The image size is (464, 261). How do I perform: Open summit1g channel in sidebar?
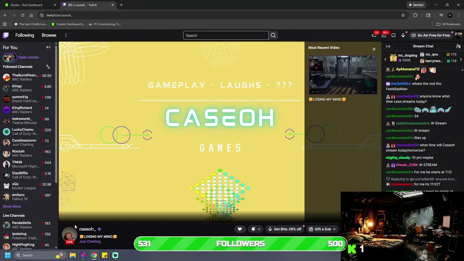(x=28, y=99)
